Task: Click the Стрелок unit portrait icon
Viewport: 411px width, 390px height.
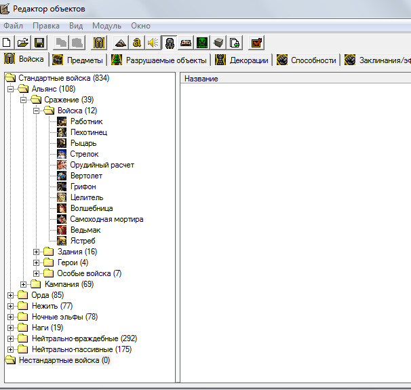Action: click(62, 154)
